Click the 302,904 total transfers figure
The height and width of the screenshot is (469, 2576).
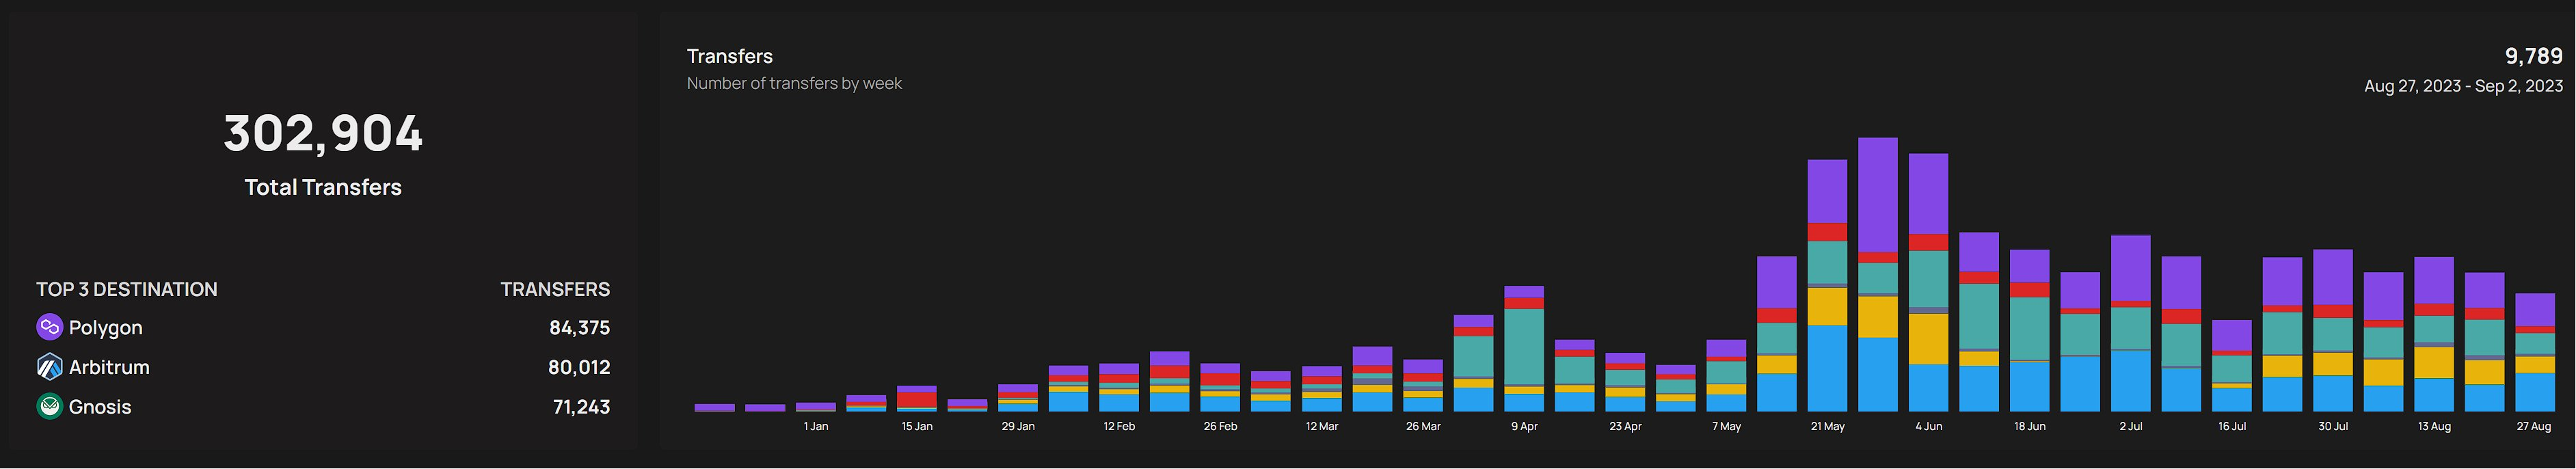pos(323,134)
